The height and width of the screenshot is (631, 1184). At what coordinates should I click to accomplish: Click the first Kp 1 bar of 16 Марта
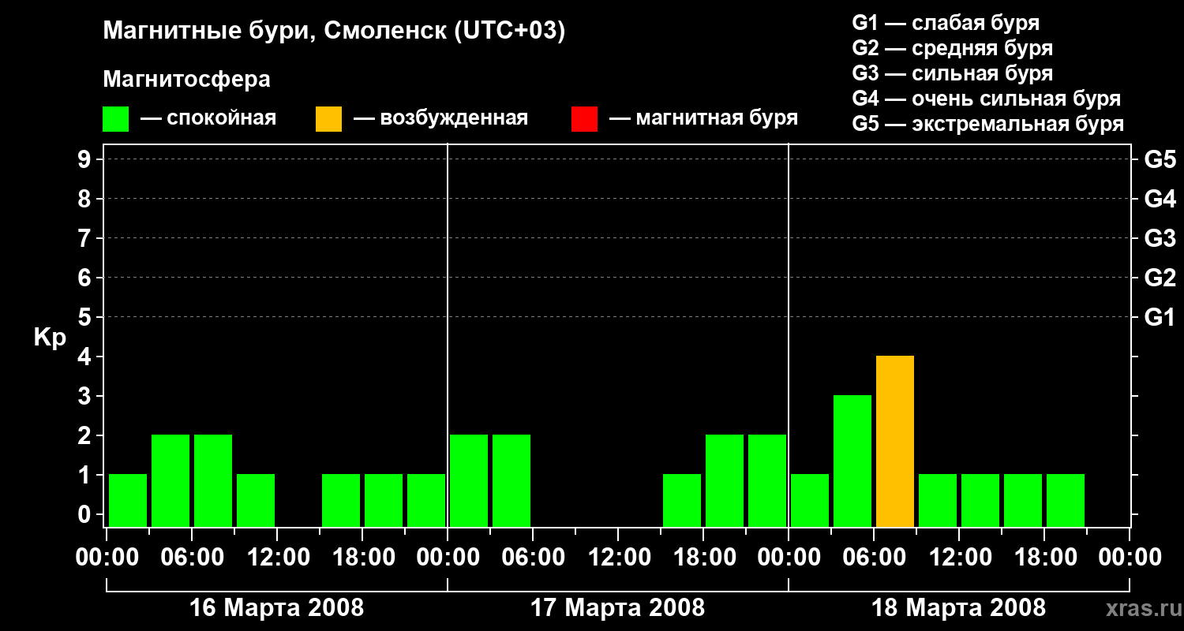coord(128,500)
